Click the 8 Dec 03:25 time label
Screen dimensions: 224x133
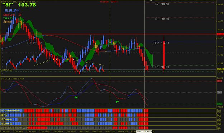click(123, 132)
